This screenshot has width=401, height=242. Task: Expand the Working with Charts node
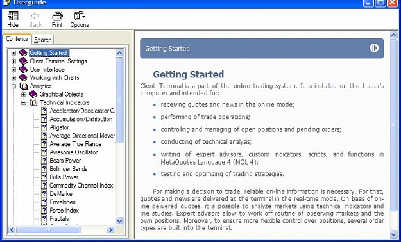13,78
